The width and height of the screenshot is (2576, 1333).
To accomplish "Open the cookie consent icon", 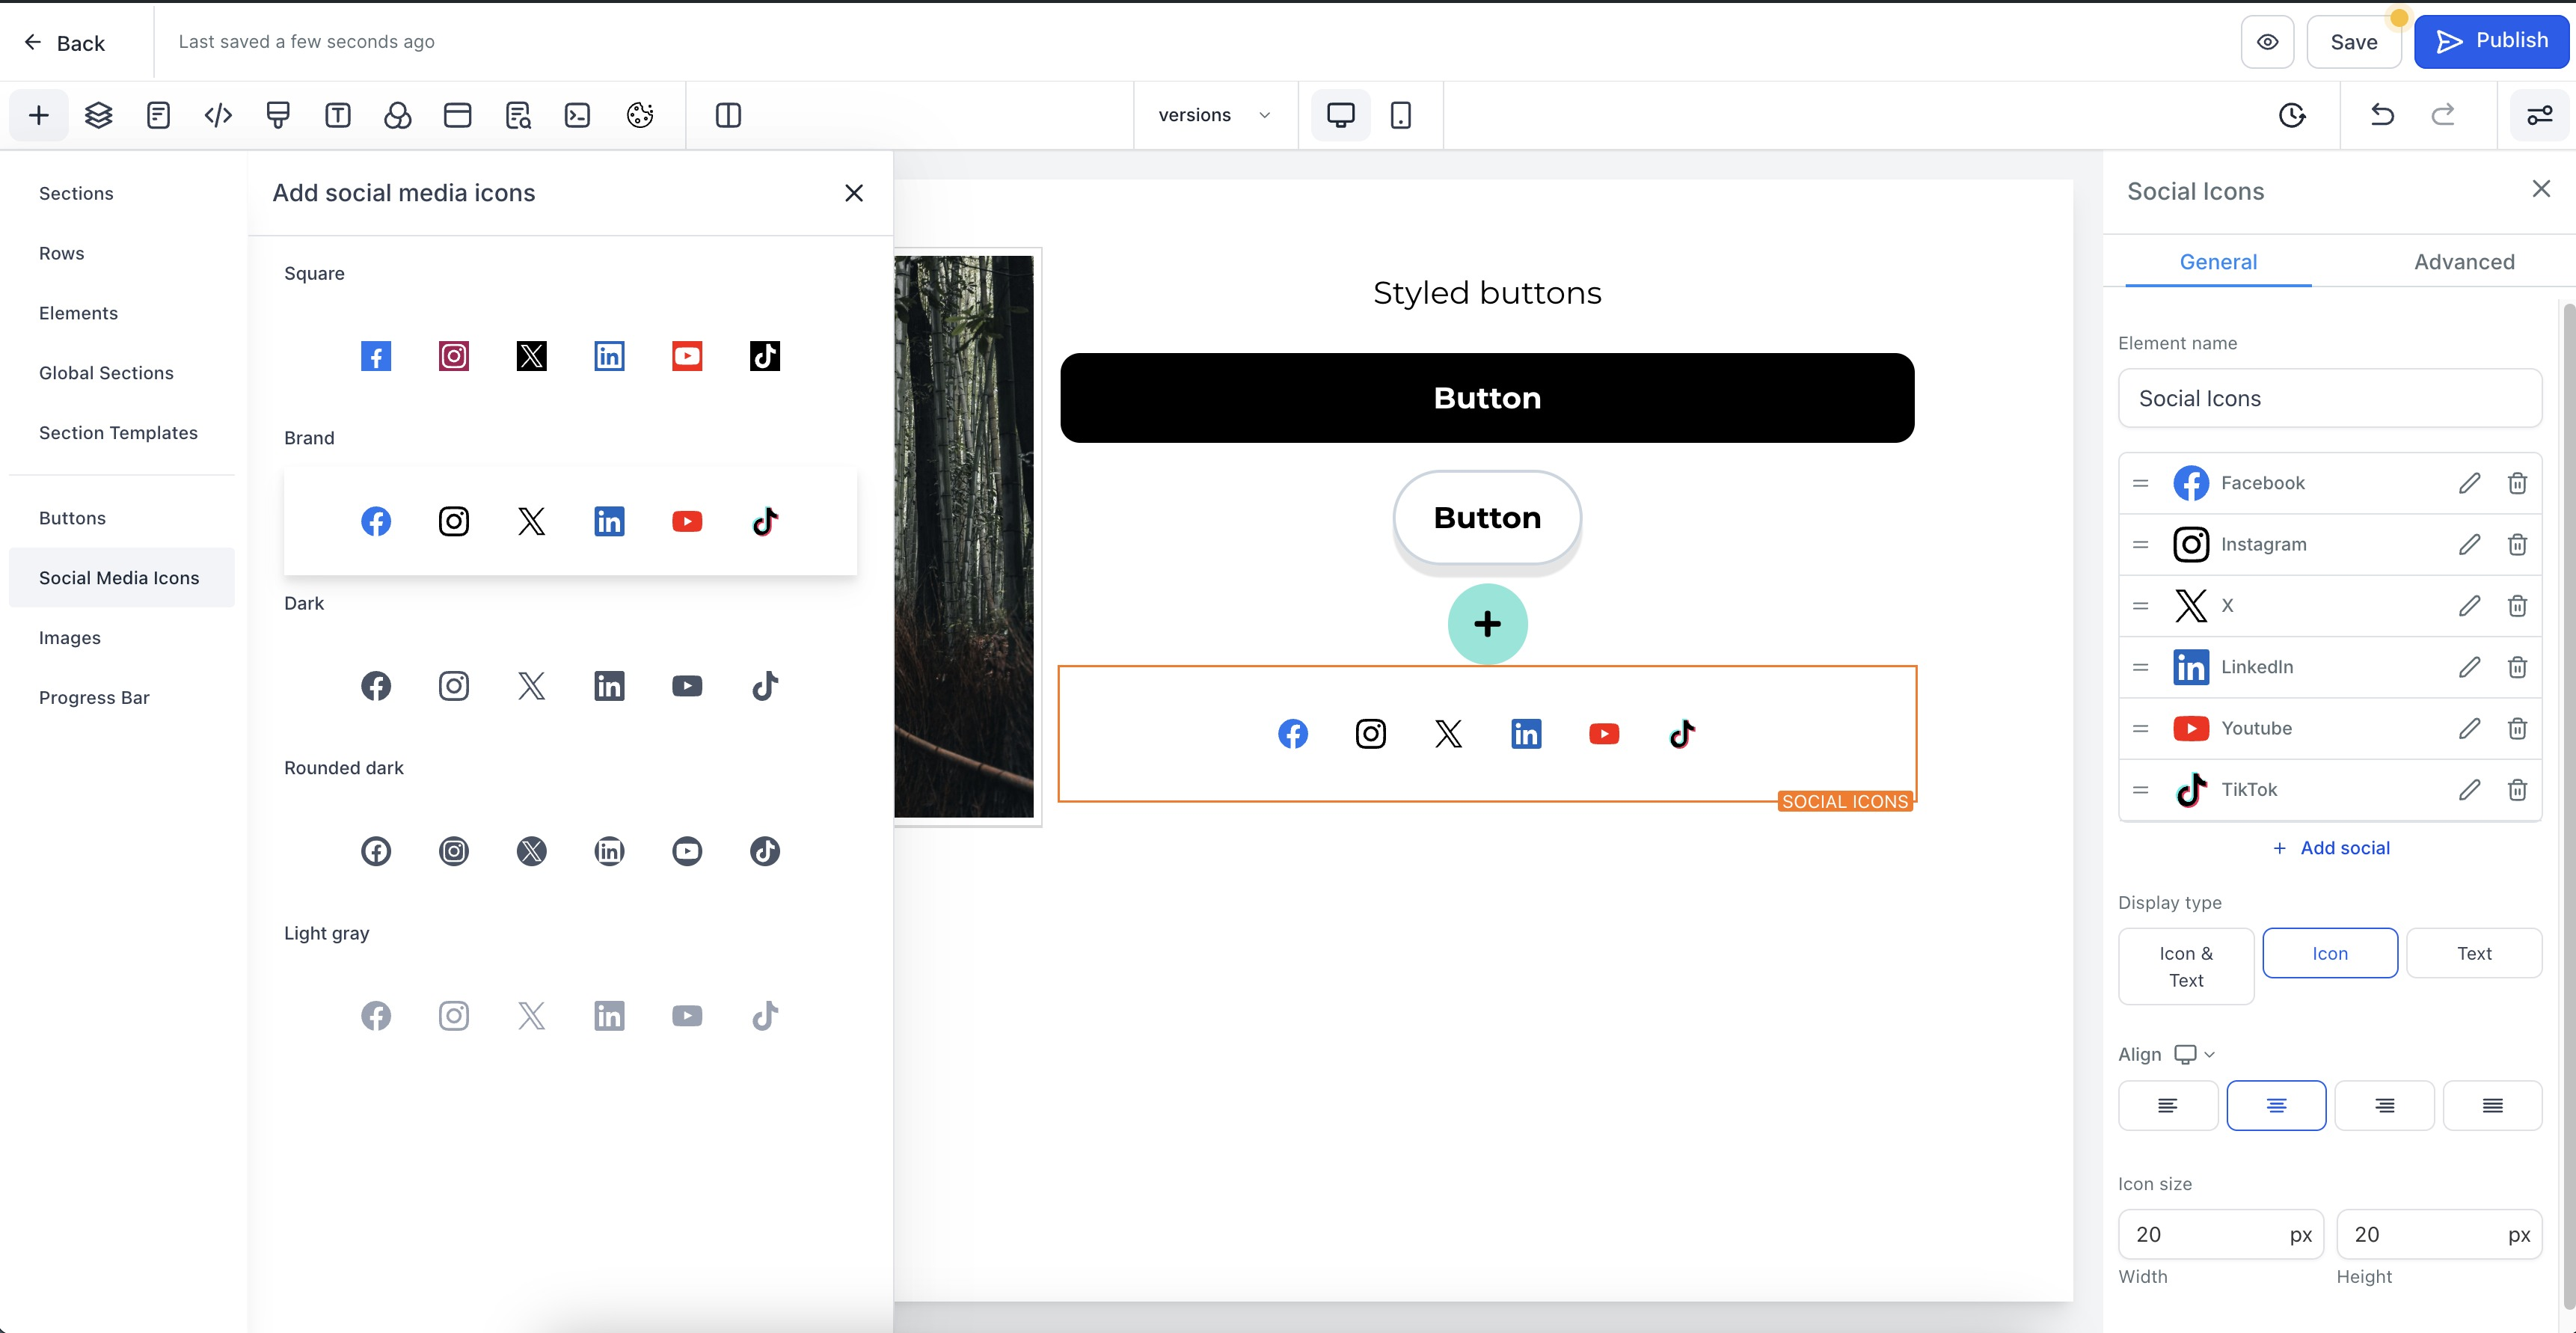I will [x=640, y=115].
